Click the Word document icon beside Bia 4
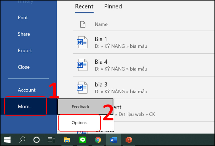This screenshot has height=146, width=215. [x=82, y=65]
